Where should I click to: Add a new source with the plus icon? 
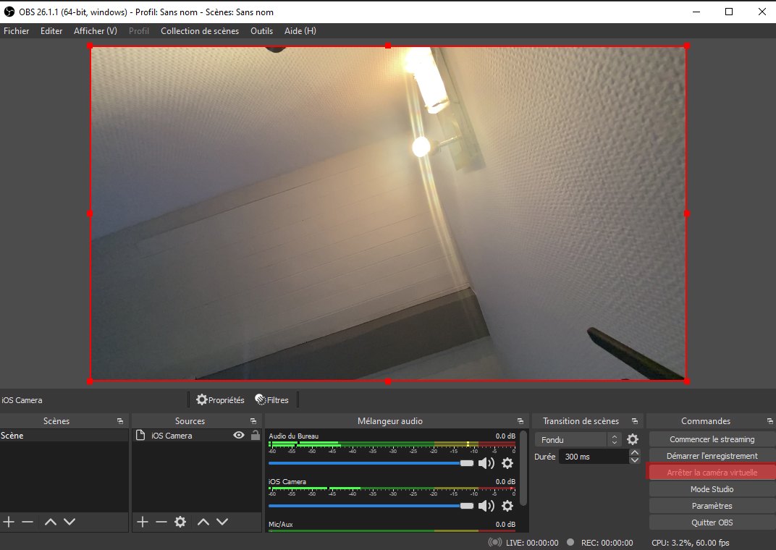(x=143, y=521)
